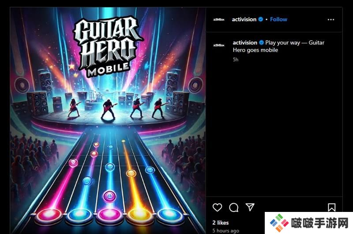This screenshot has width=353, height=234.
Task: Open the activision username in the header
Action: click(244, 19)
